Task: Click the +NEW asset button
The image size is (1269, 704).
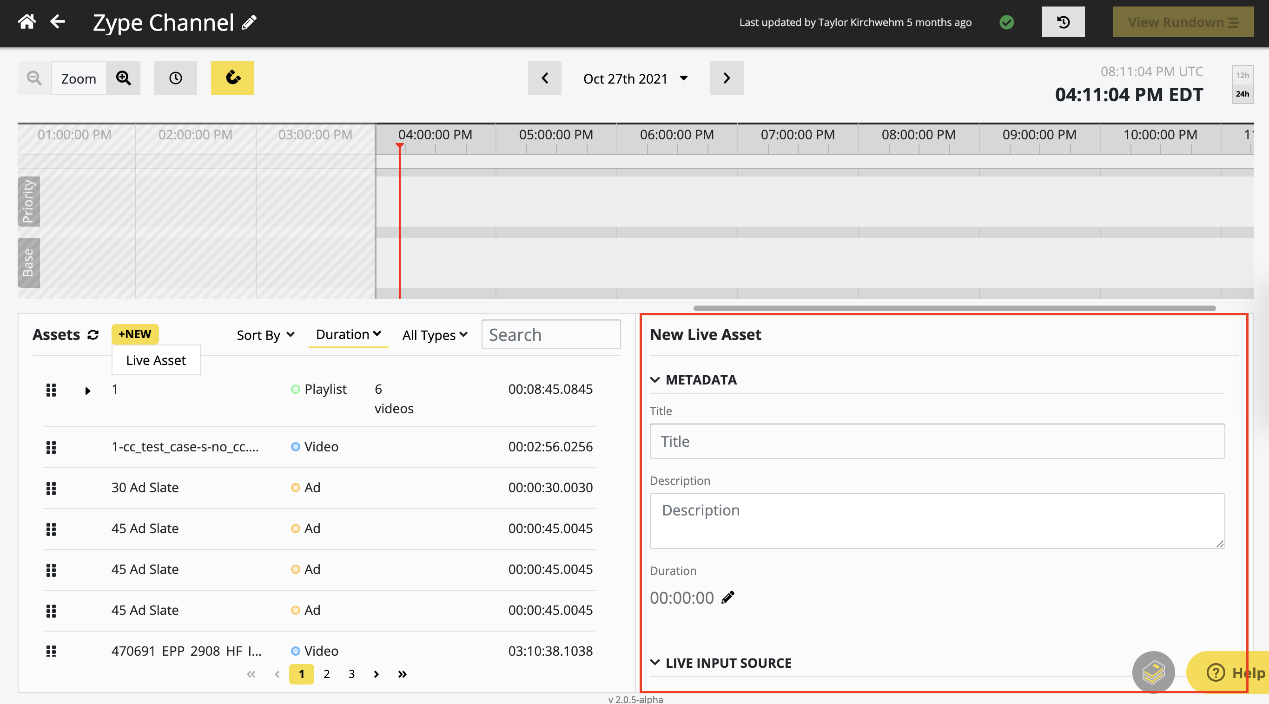Action: click(134, 334)
